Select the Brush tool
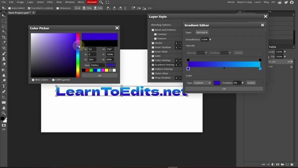298x168 pixels. pos(4,54)
